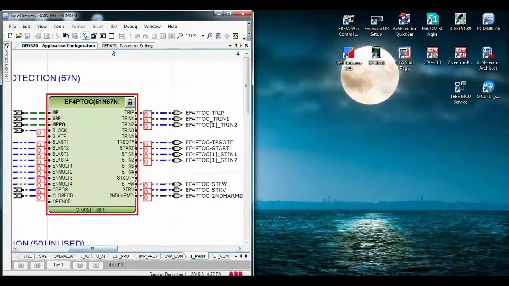
Task: Select RED670 Application Configuration tab
Action: tap(58, 46)
